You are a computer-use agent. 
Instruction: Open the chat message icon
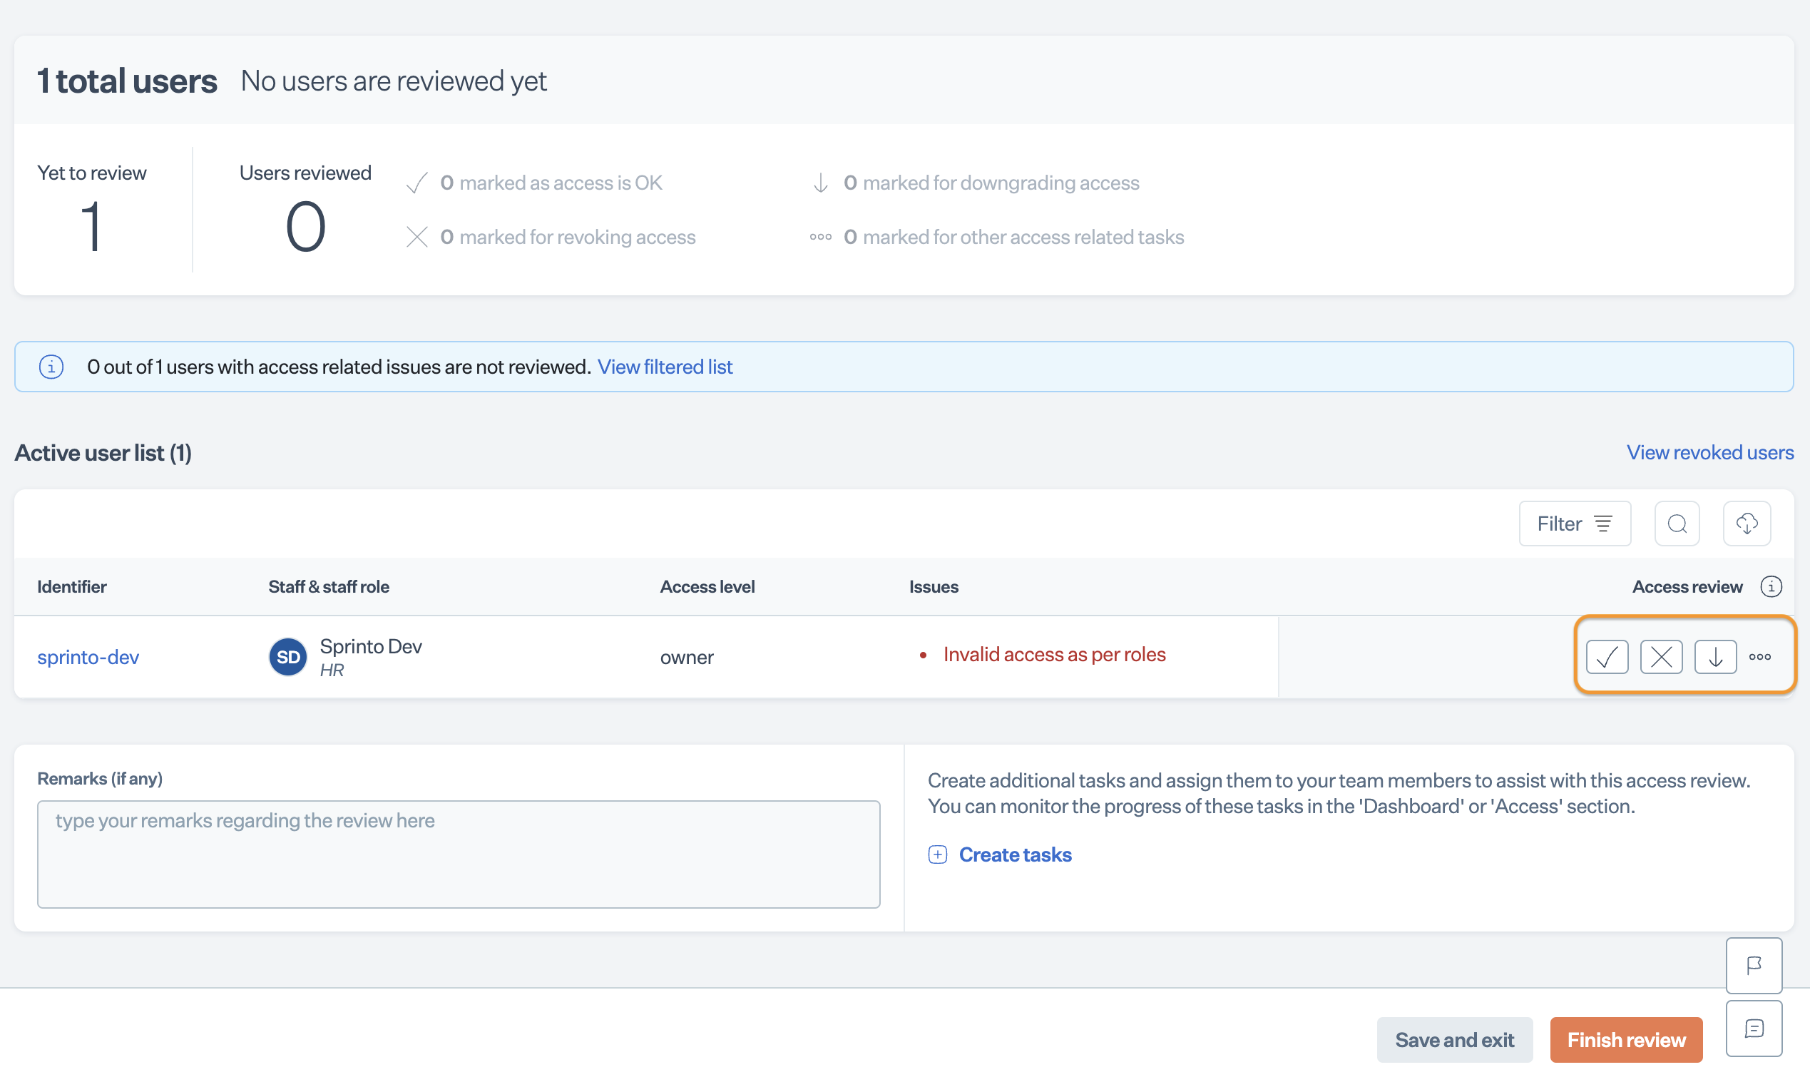click(x=1754, y=1029)
